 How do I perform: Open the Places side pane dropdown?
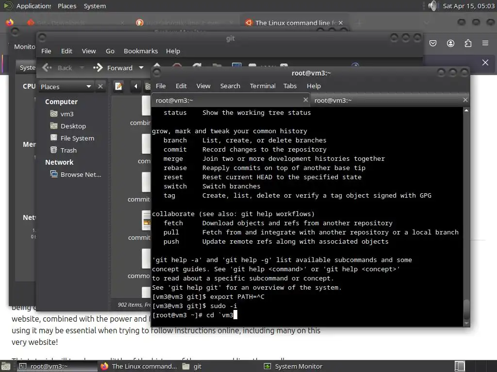66,87
